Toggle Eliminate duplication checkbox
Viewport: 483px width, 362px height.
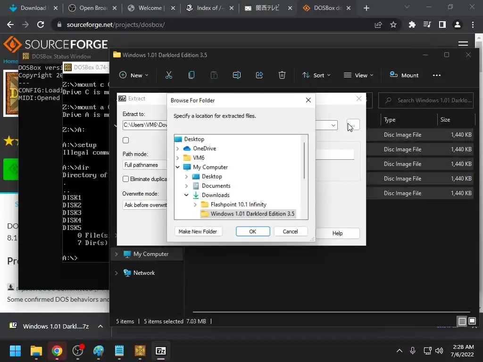(125, 179)
